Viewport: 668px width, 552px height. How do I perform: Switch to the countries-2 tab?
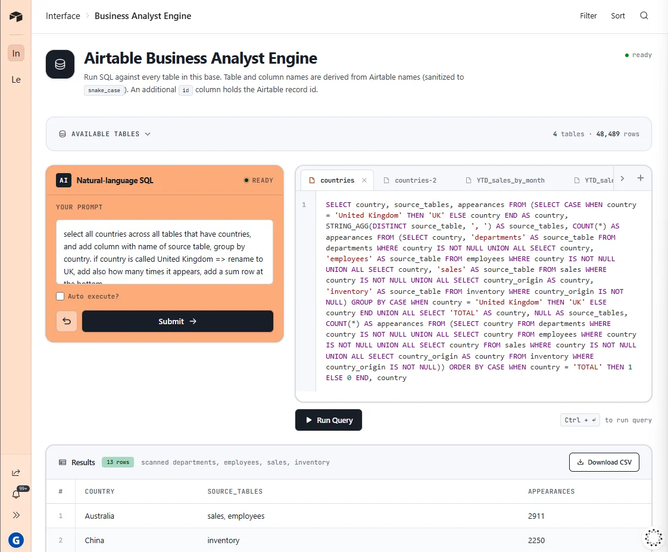[416, 180]
